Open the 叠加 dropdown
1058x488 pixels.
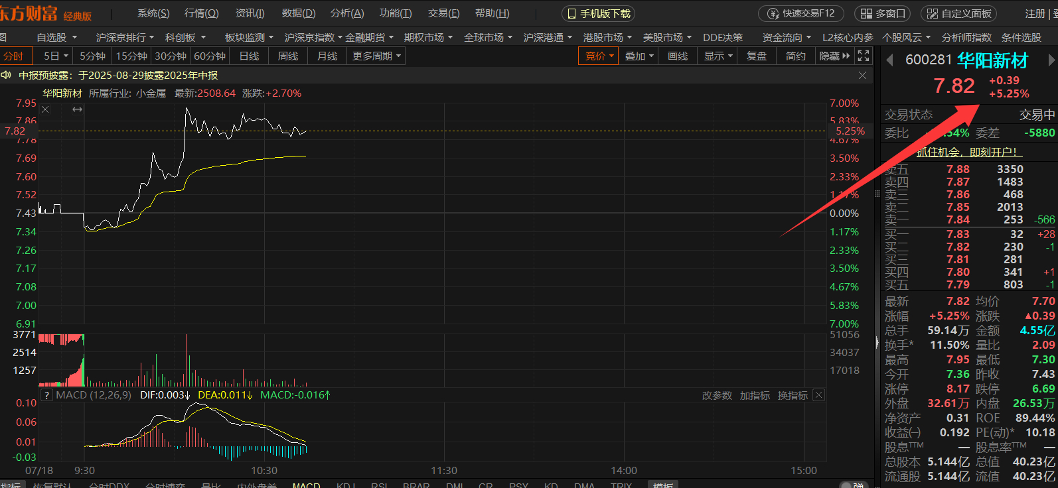[x=639, y=56]
